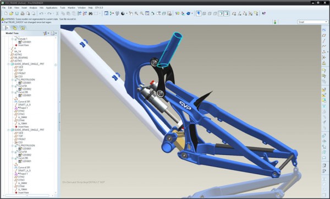Collapse the first GUIDE_BRAKE_SINGLE_.PRT node
The width and height of the screenshot is (330, 199).
pos(8,64)
